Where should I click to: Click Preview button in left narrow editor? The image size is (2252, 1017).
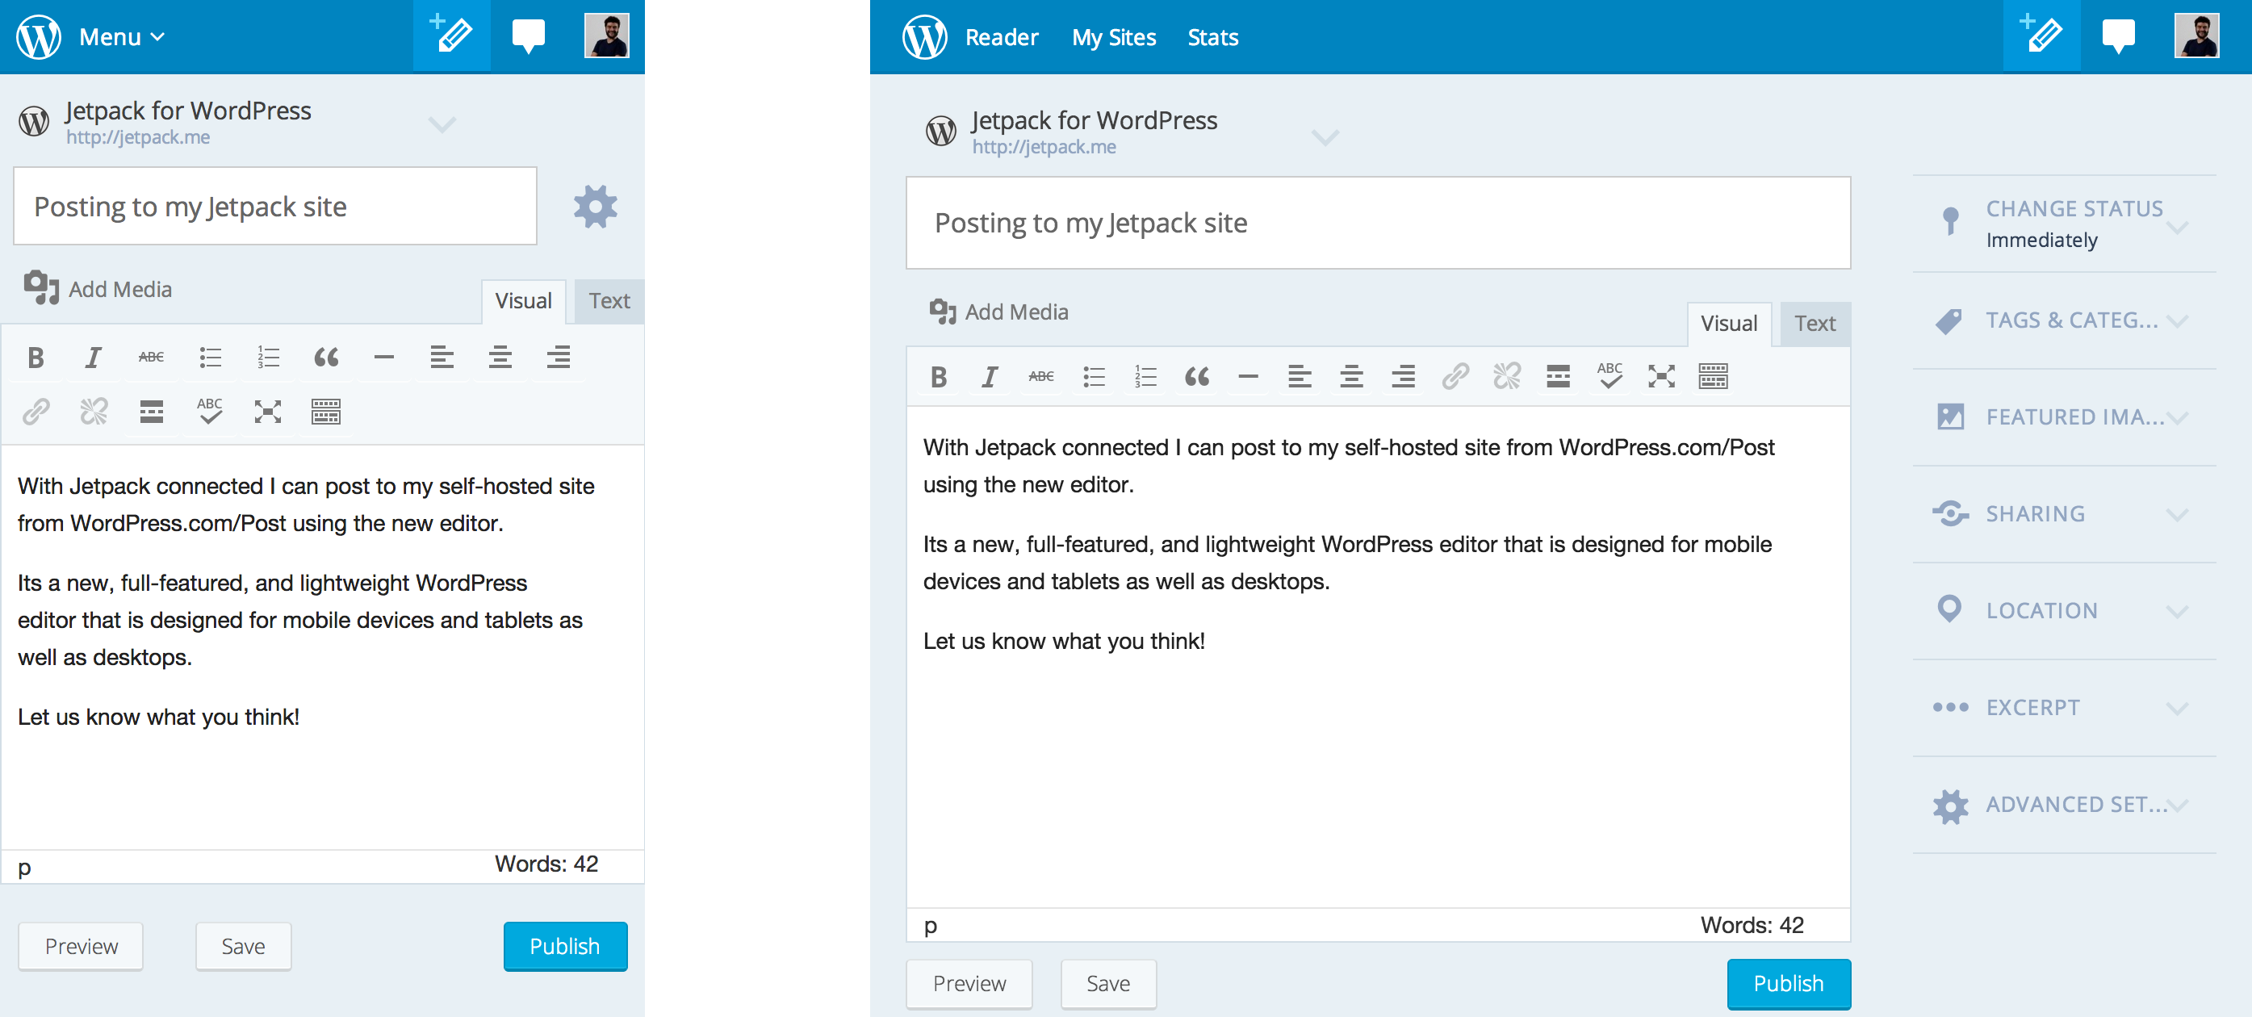(x=82, y=946)
